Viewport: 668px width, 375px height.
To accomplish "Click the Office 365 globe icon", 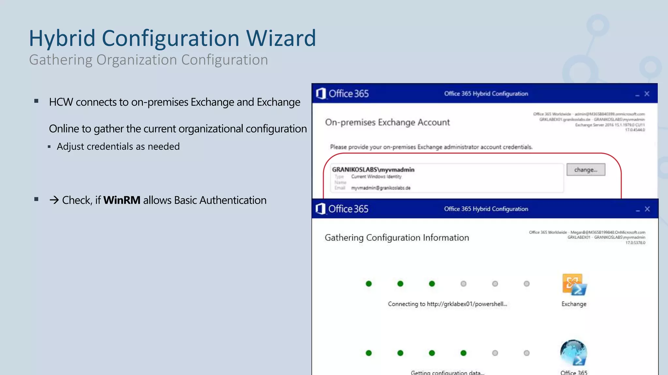I will (574, 353).
